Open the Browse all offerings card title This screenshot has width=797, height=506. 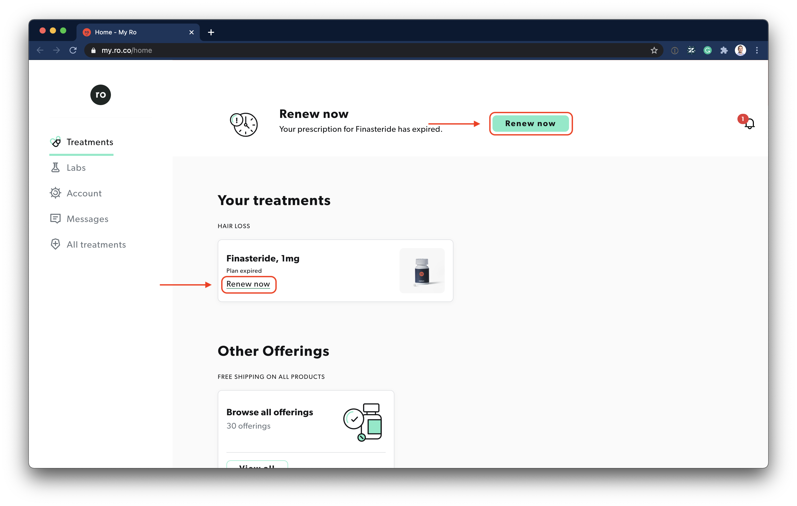269,412
